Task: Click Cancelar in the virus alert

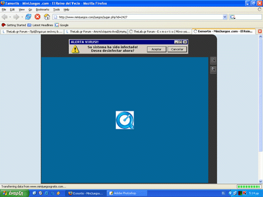Action: pyautogui.click(x=177, y=49)
